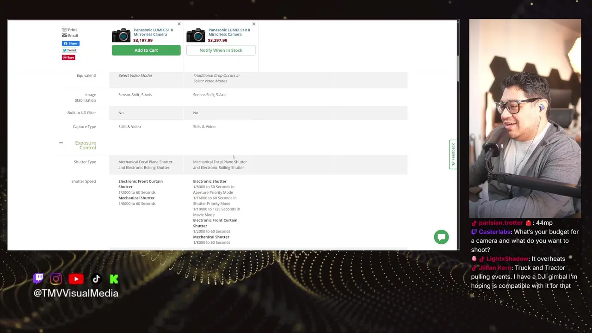Click the TikTok icon in overlay

pos(96,278)
